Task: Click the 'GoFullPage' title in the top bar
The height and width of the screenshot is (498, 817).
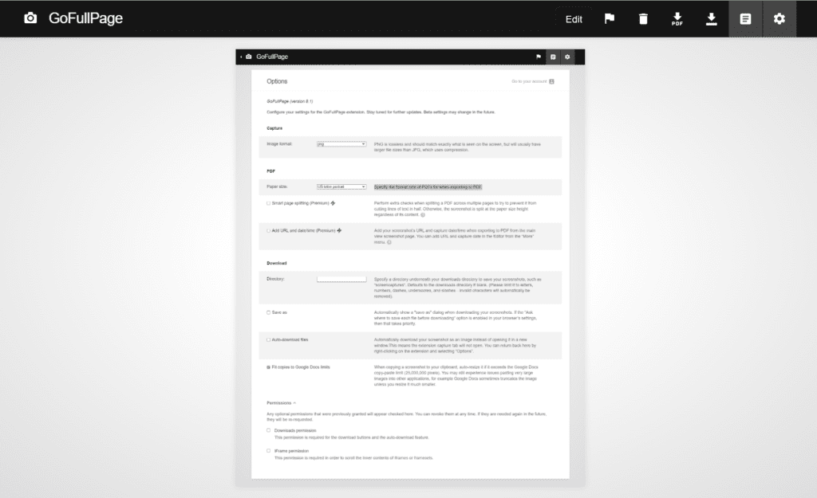Action: pos(85,18)
